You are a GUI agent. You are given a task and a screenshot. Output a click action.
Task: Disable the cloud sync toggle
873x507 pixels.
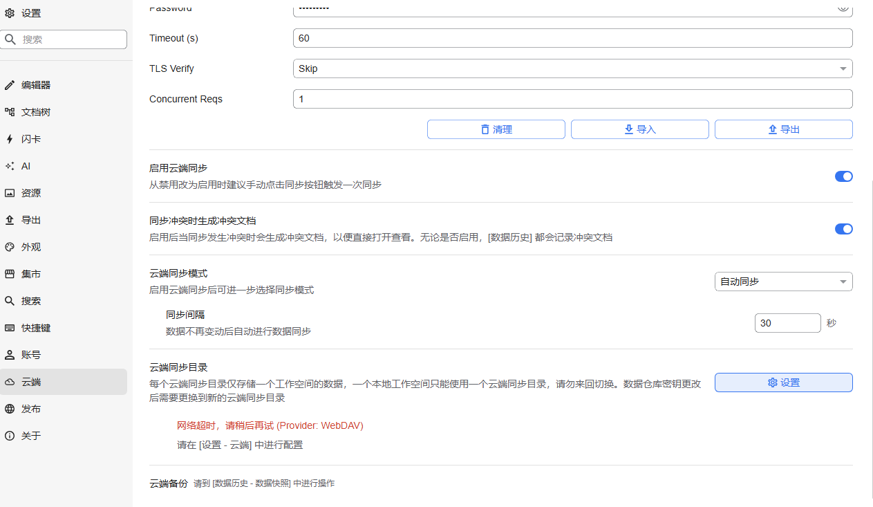[x=843, y=176]
